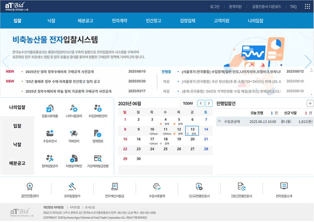Show next banner slide arrow
The width and height of the screenshot is (314, 222).
click(x=308, y=62)
